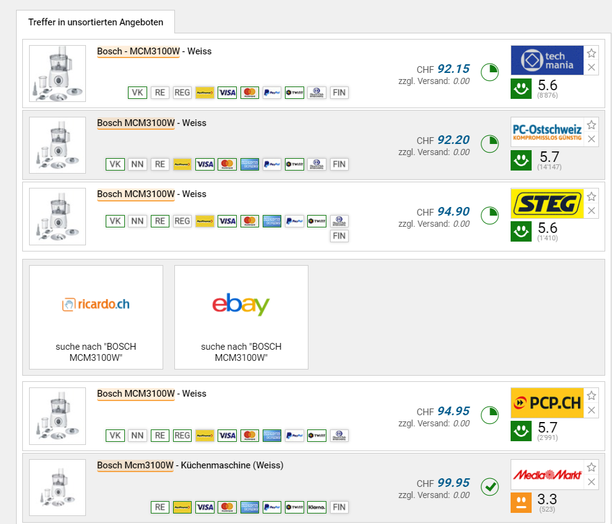
Task: Click the green smiley rating for PC-Ostschweiz
Action: (x=521, y=161)
